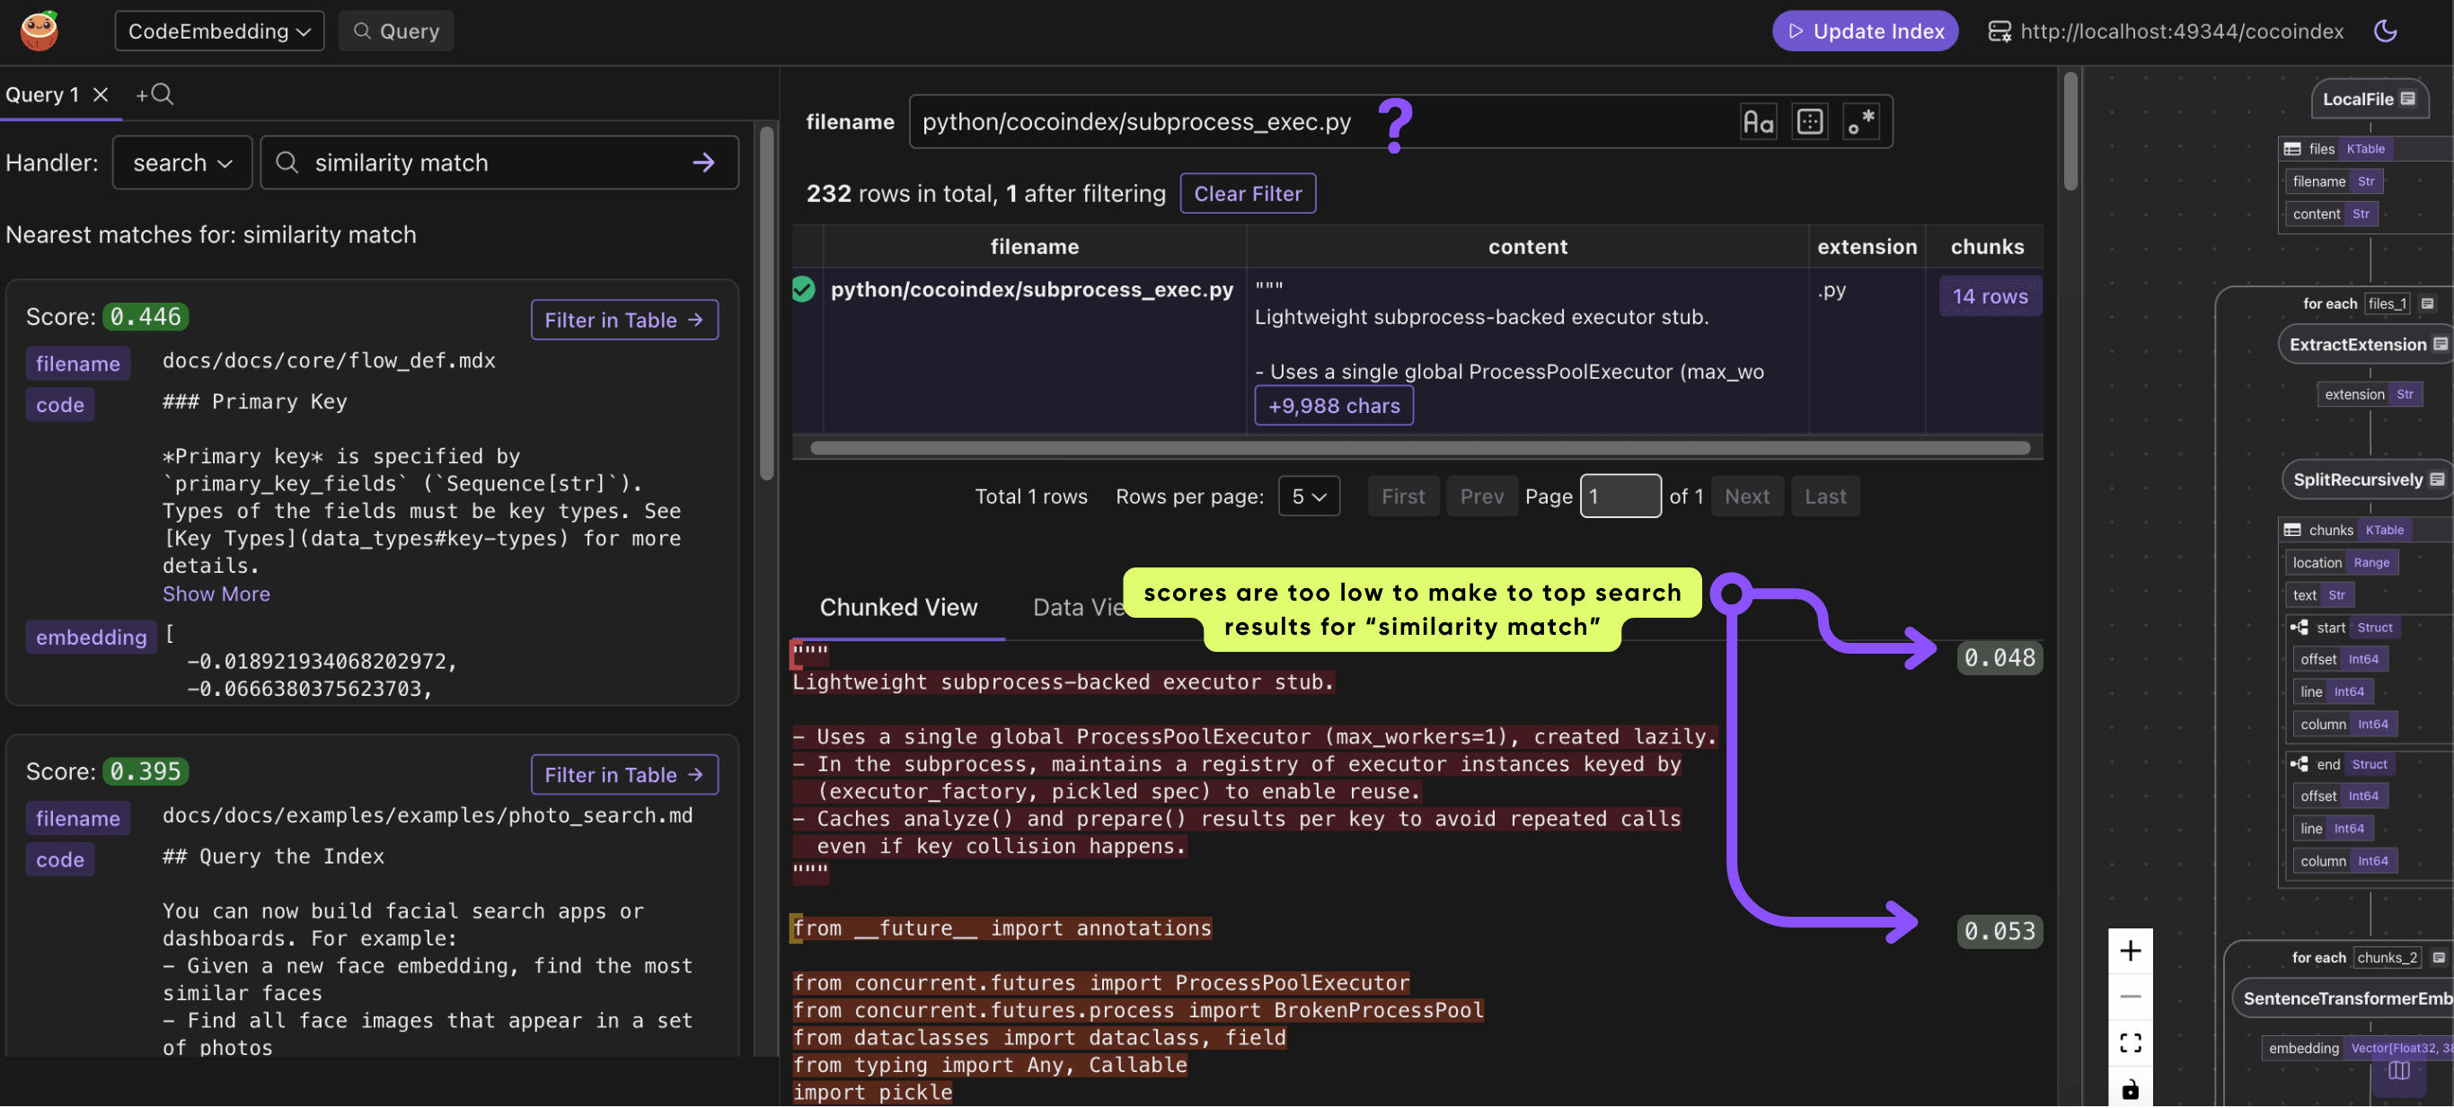Expand content with +9,988 chars
The image size is (2454, 1108).
pos(1334,406)
